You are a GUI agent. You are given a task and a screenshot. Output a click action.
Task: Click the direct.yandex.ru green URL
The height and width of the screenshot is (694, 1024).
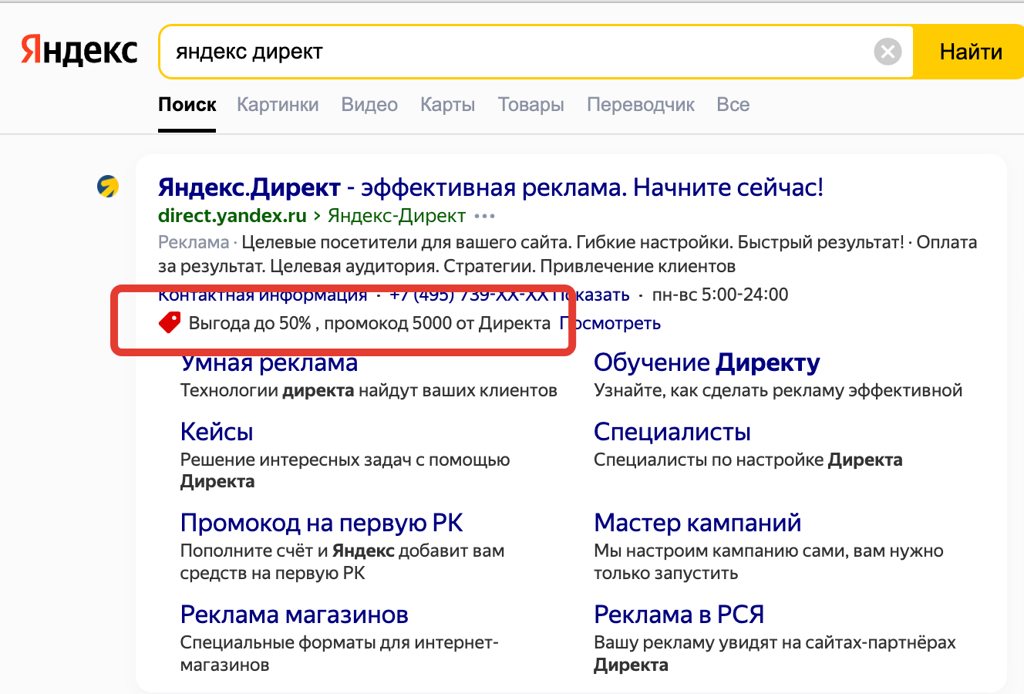click(232, 216)
